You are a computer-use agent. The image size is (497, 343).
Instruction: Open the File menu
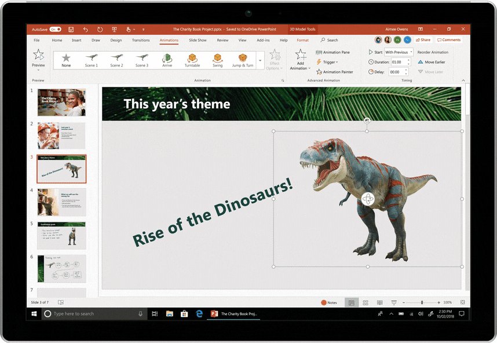pyautogui.click(x=36, y=40)
